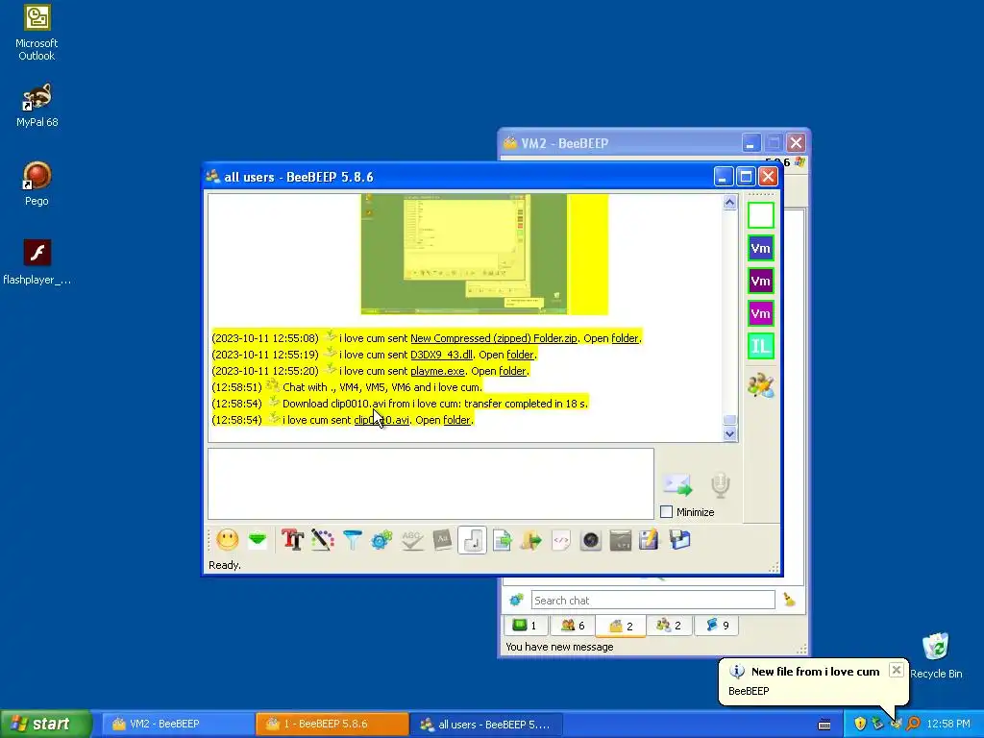The height and width of the screenshot is (738, 984).
Task: Select the Pego desktop shortcut
Action: tap(37, 184)
